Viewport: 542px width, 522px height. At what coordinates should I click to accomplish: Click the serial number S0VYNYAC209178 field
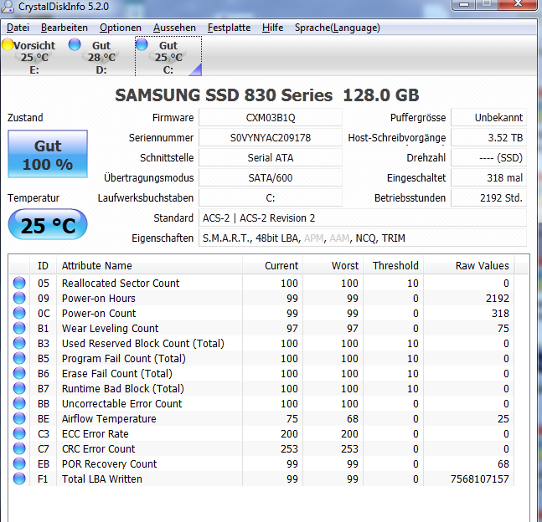tap(271, 138)
